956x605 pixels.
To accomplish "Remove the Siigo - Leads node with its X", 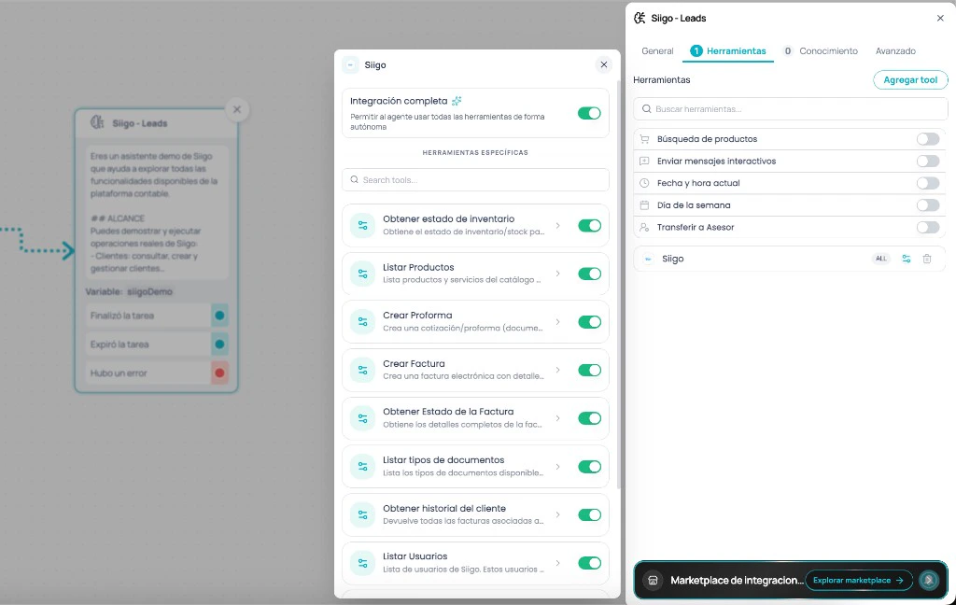I will (237, 110).
